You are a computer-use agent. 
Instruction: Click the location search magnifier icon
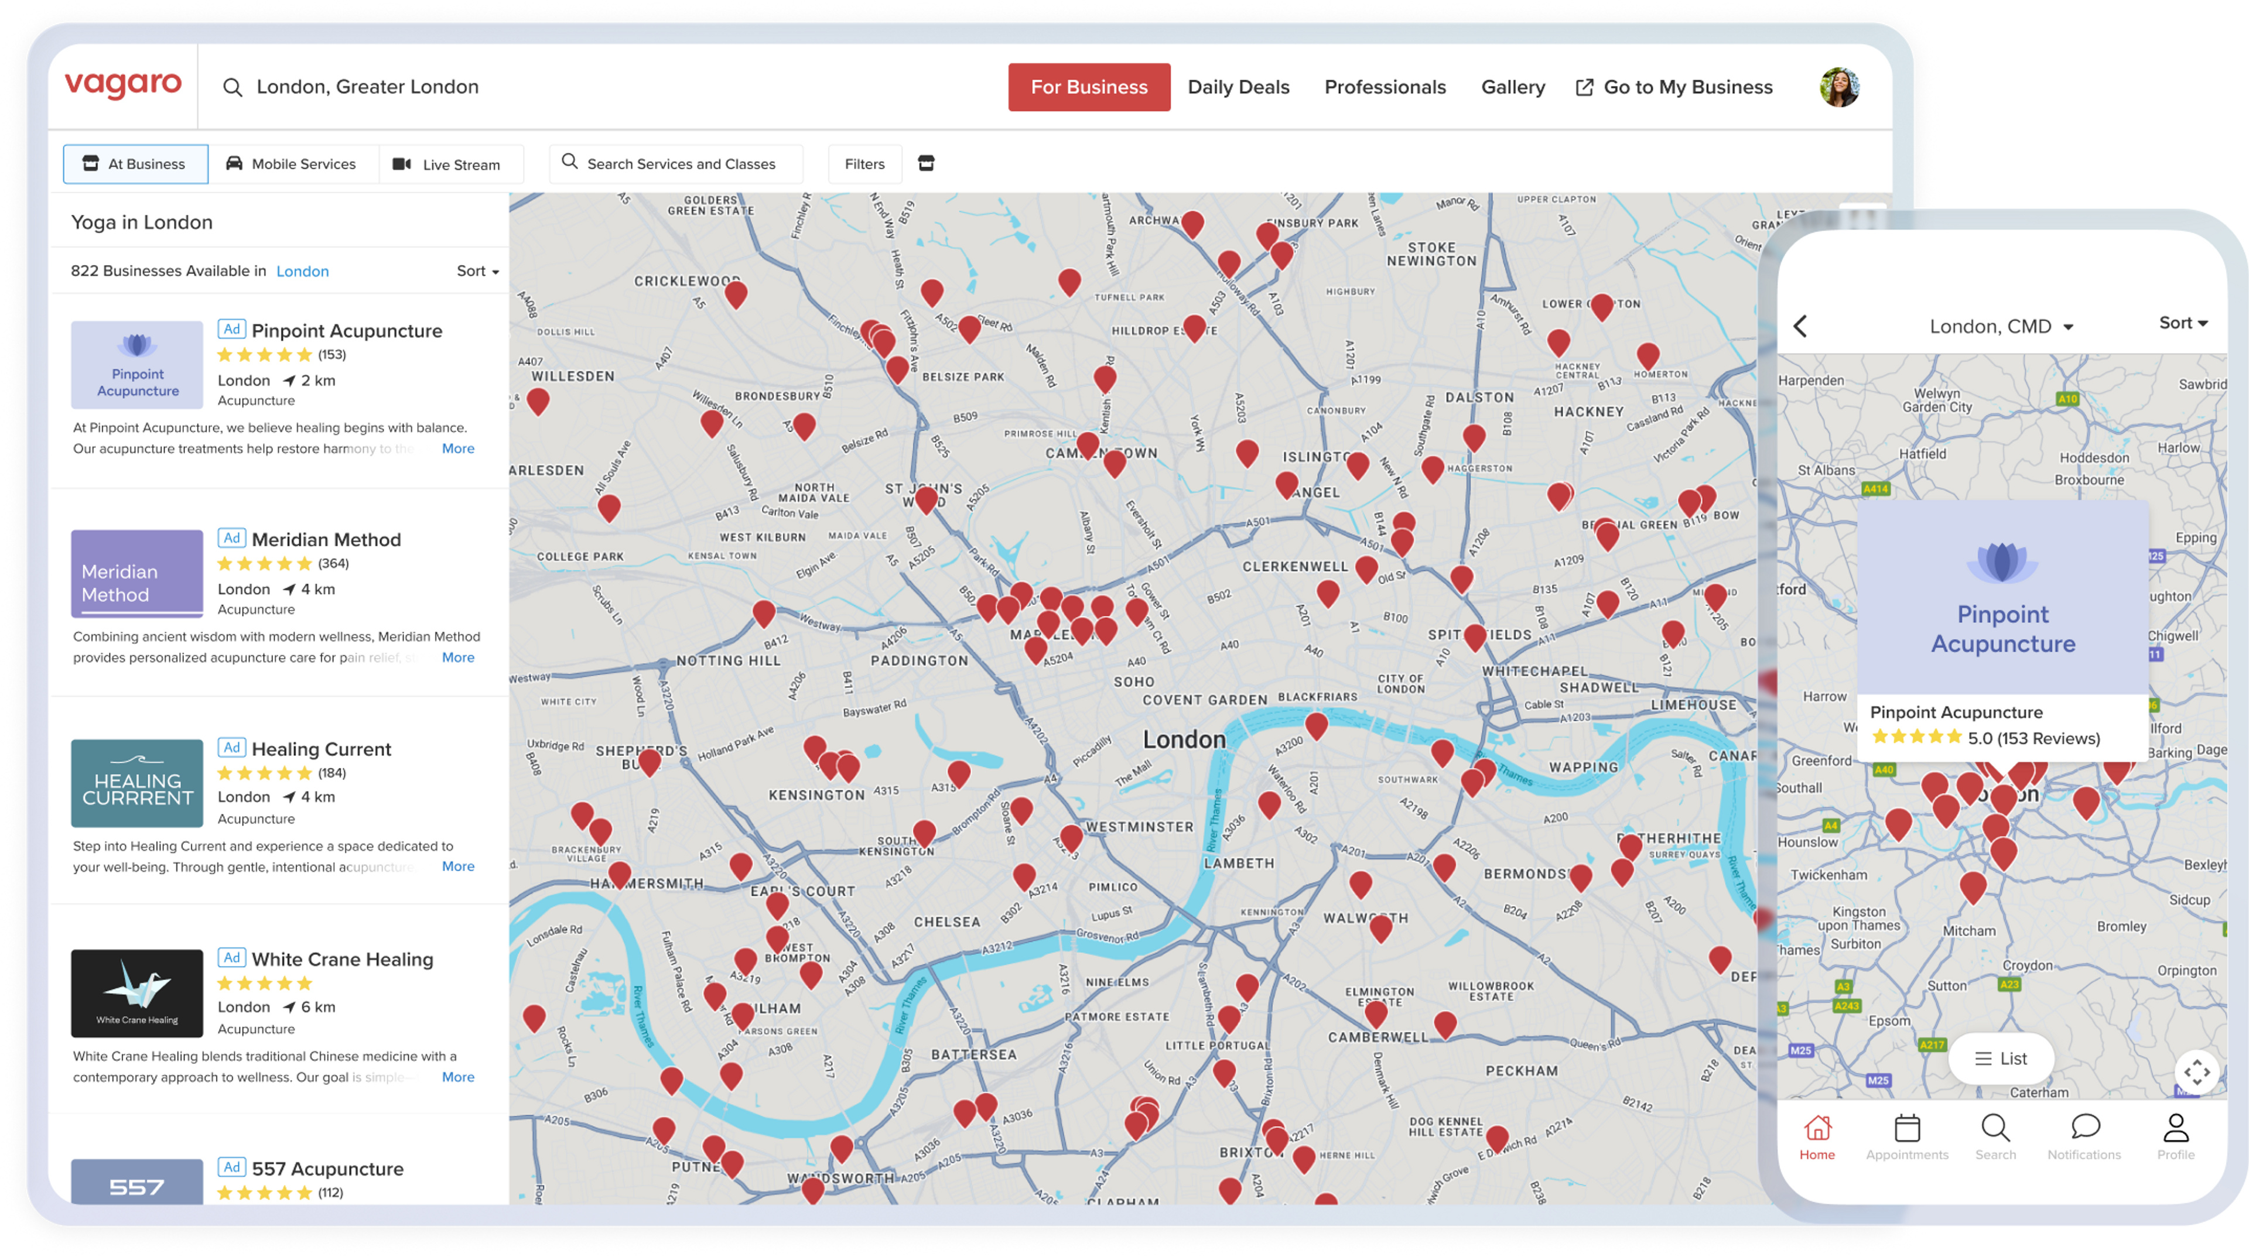pyautogui.click(x=233, y=87)
